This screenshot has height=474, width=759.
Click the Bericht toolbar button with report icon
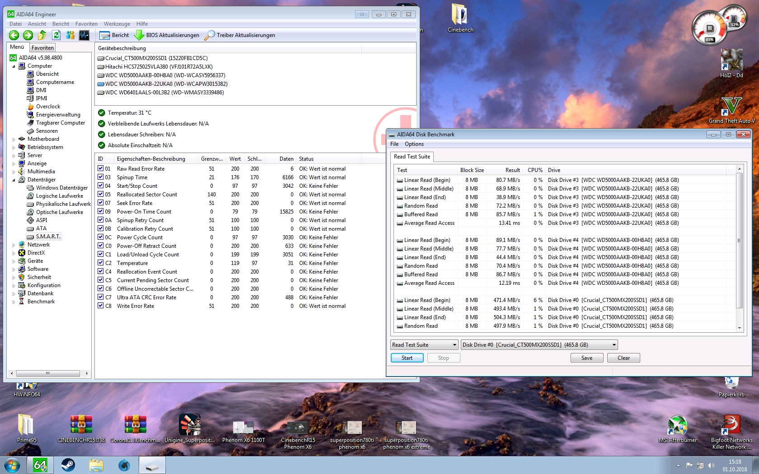(x=114, y=35)
